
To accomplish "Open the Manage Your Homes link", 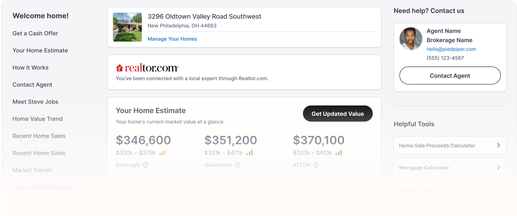I will click(x=172, y=39).
